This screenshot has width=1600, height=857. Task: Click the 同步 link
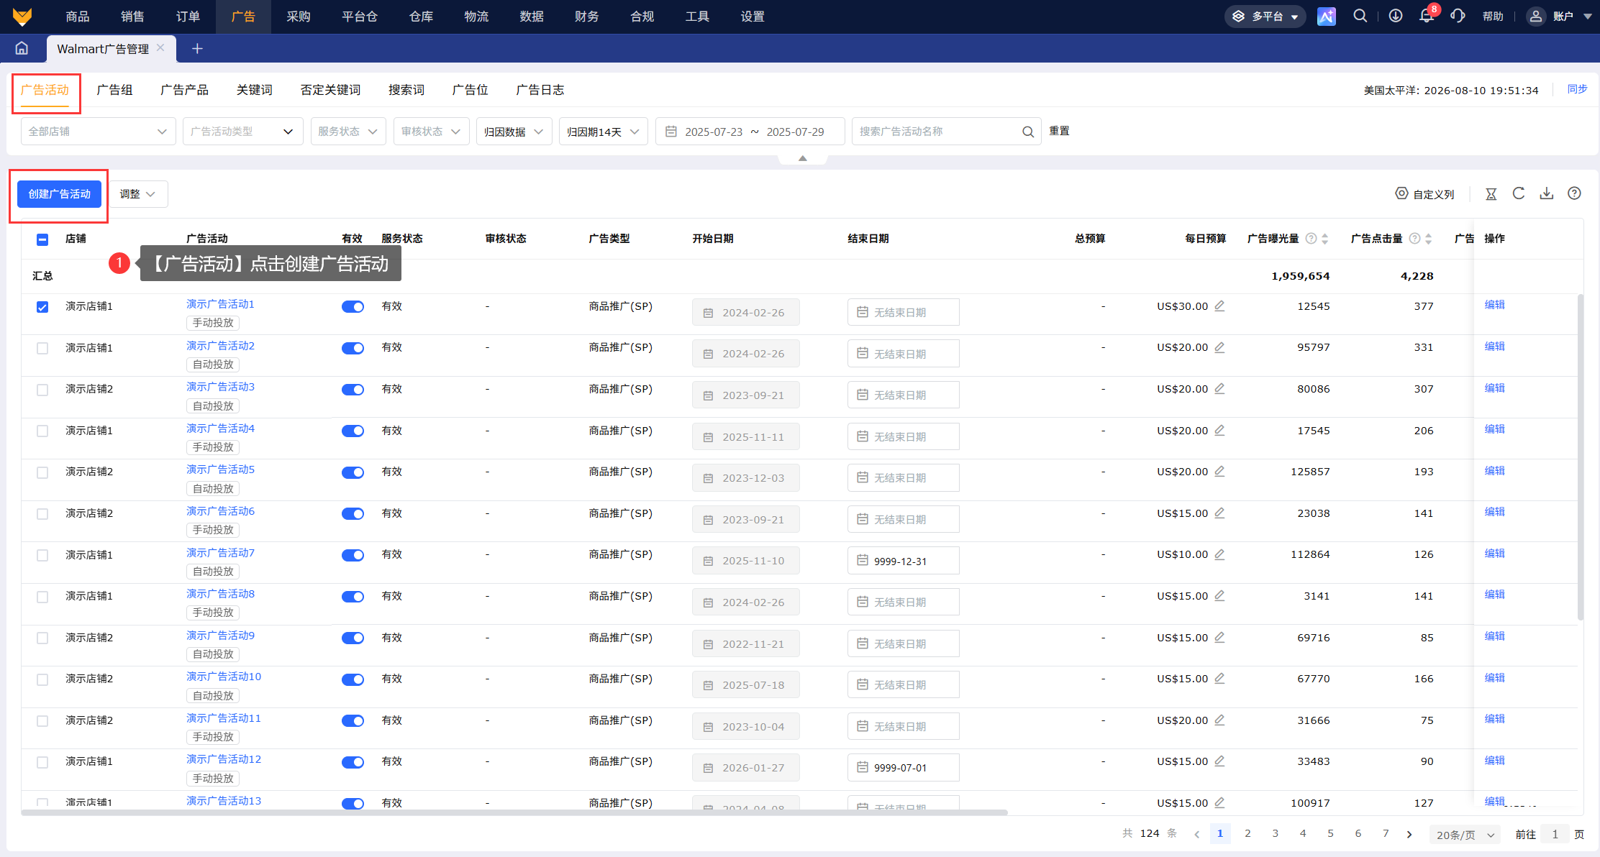click(x=1578, y=89)
